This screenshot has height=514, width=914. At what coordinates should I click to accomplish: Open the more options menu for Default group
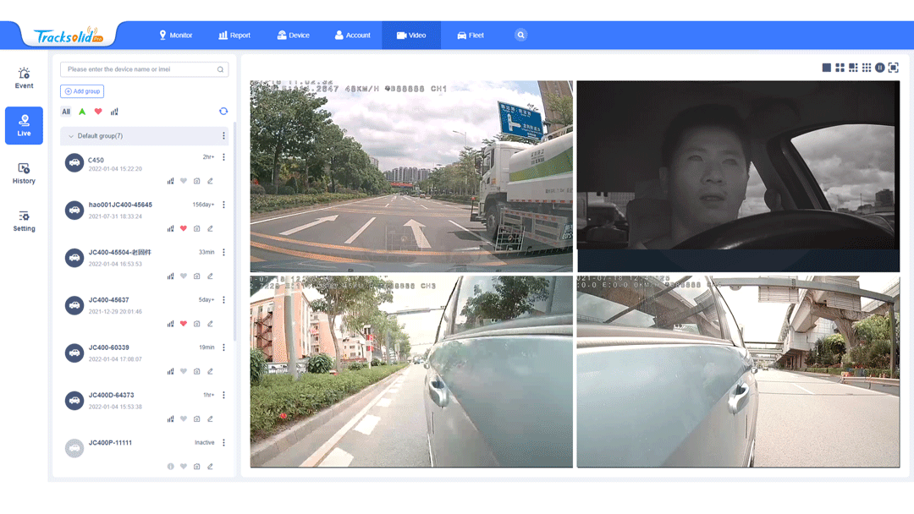(223, 136)
